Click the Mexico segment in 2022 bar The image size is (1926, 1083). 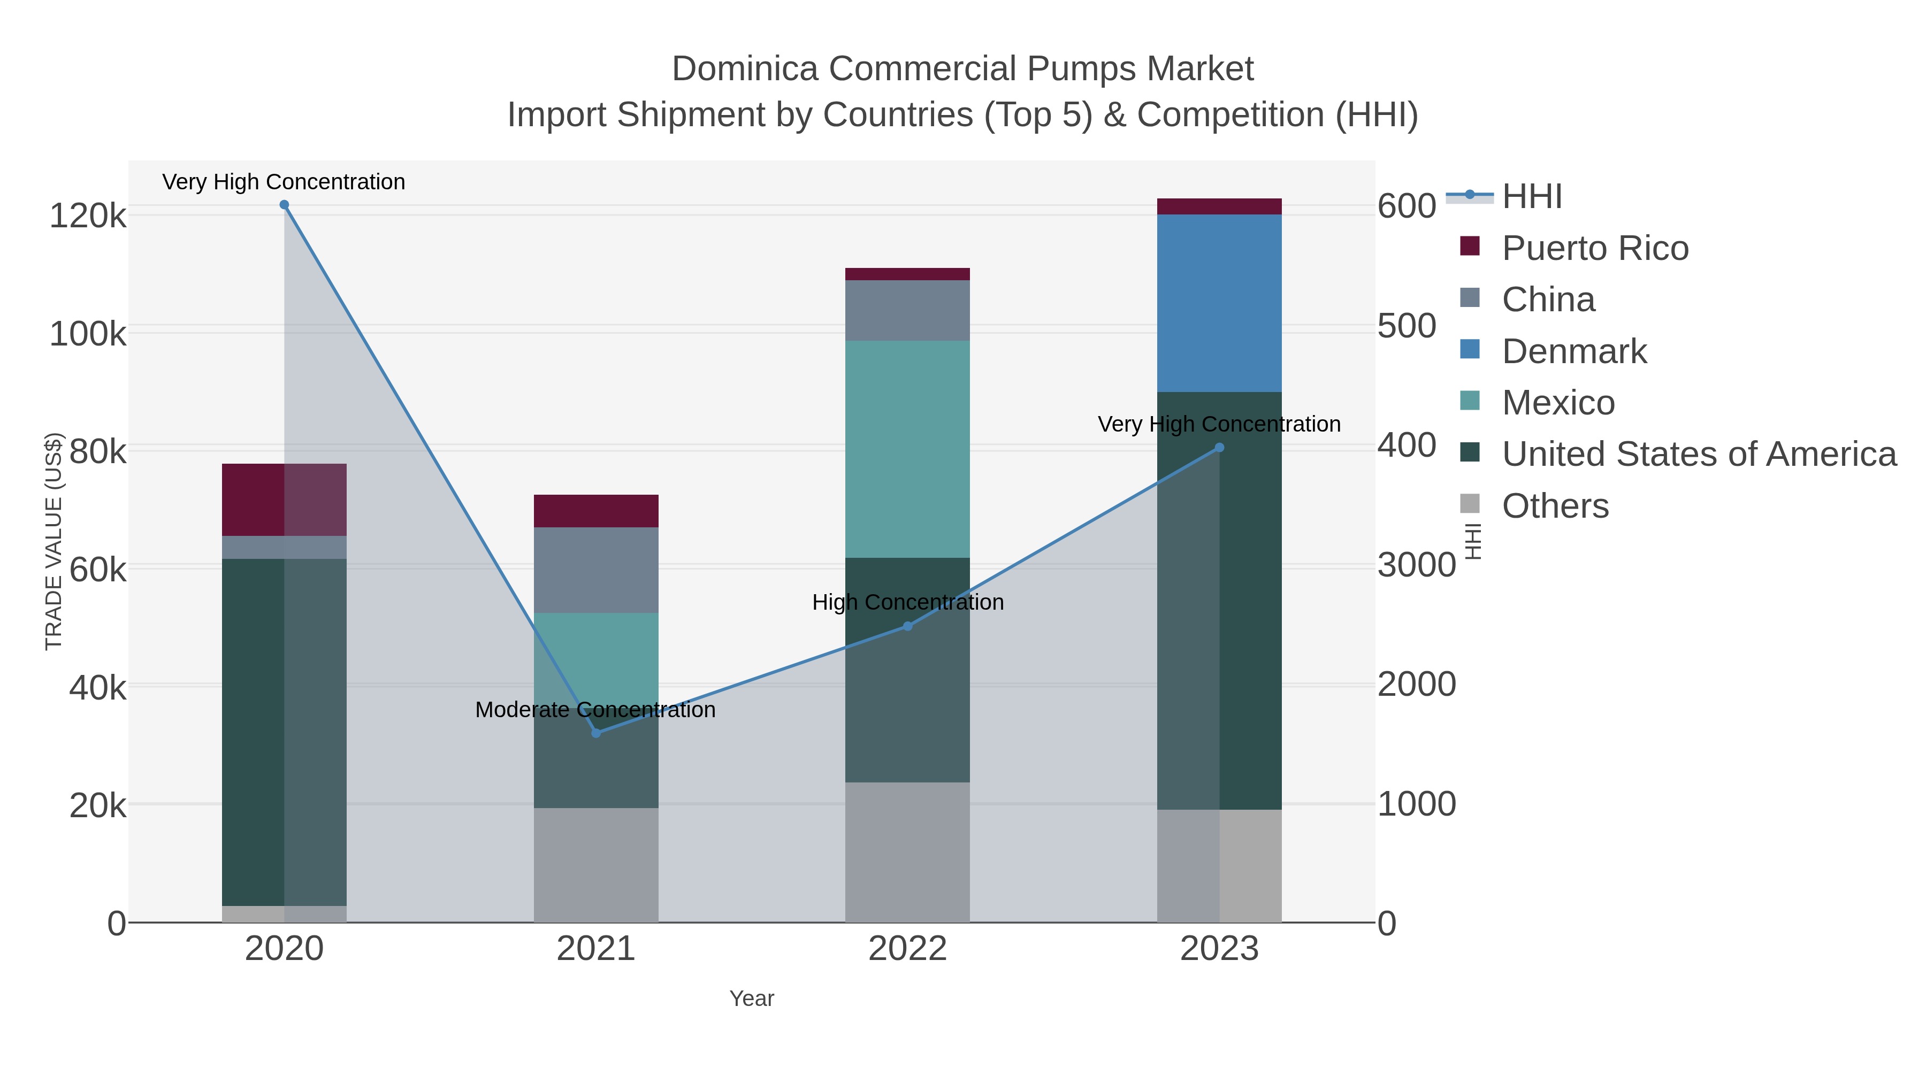point(908,449)
